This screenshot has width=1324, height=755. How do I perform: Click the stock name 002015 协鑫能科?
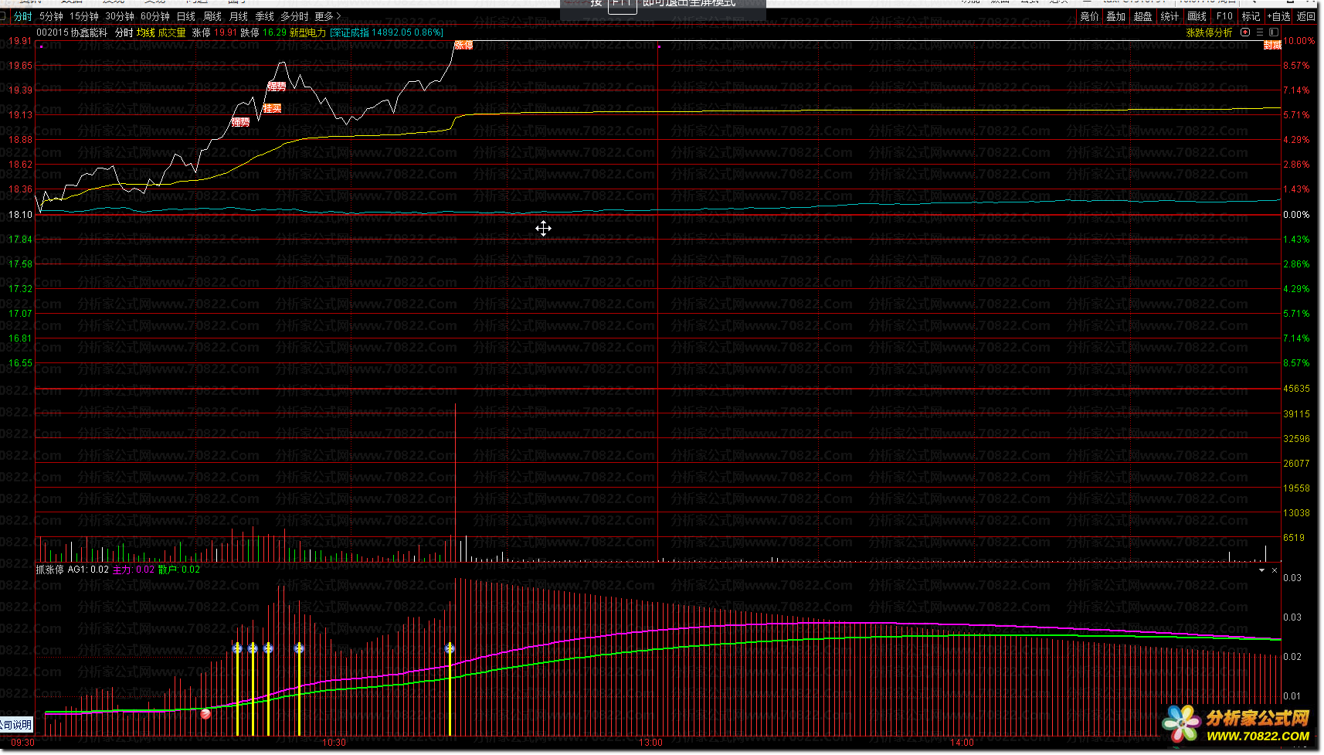(x=72, y=32)
